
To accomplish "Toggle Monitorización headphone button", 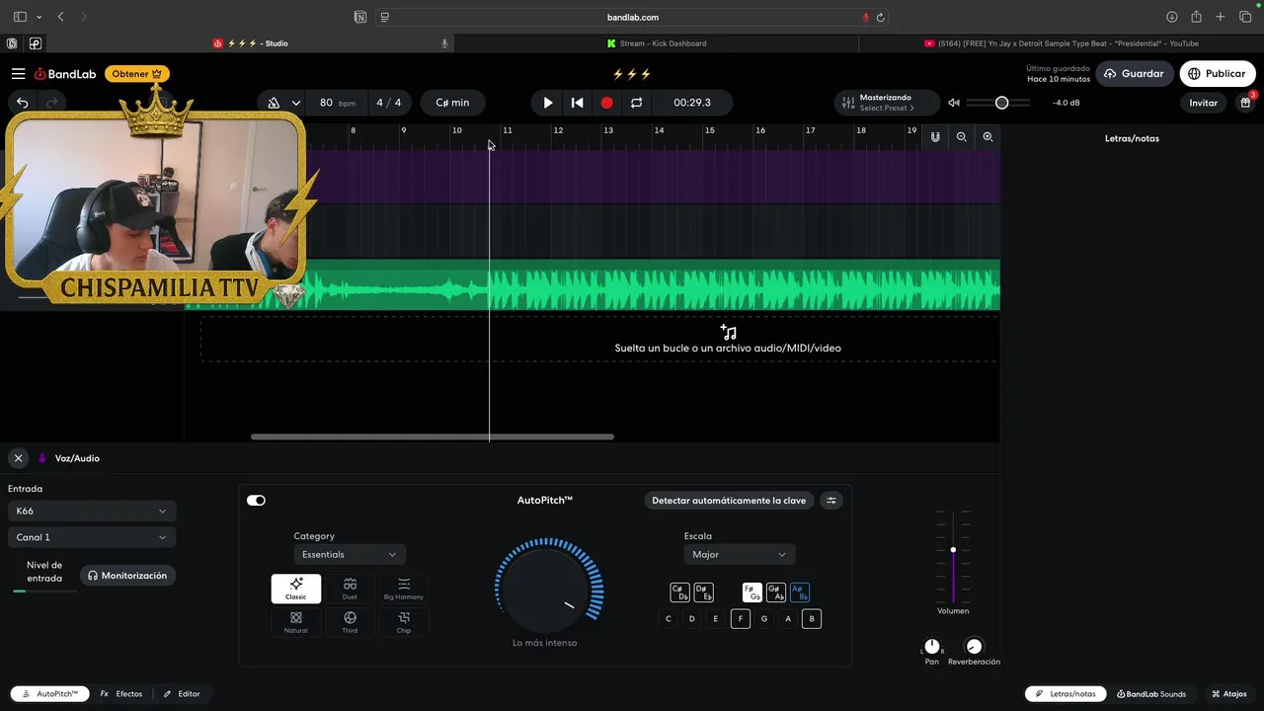I will coord(127,576).
